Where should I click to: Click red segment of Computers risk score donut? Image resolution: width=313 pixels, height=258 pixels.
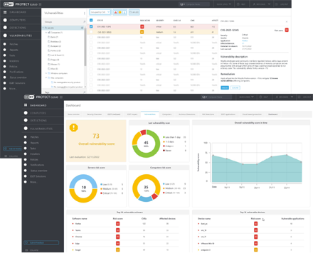pyautogui.click(x=154, y=196)
